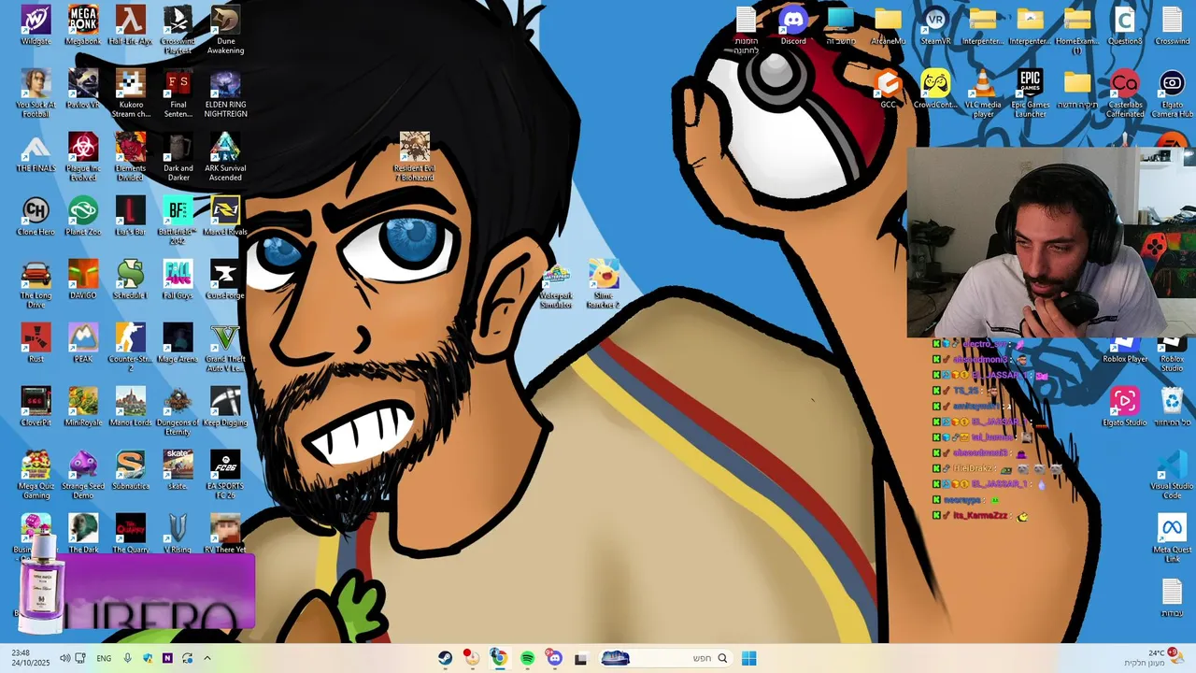Select the Epic Games Launcher icon

point(1030,93)
